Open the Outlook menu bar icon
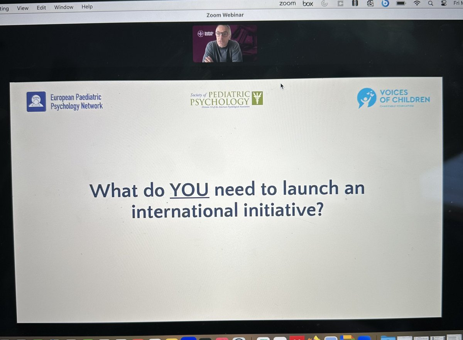 370,3
